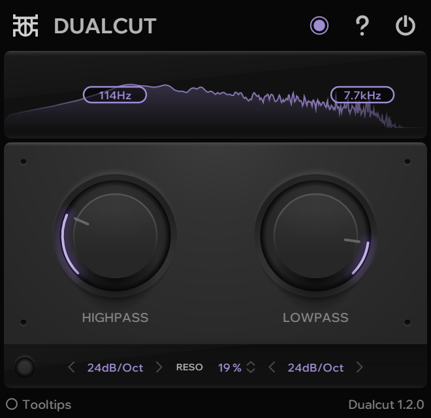Click the Dualcut 1.2.0 version text
431x418 pixels.
click(x=385, y=404)
